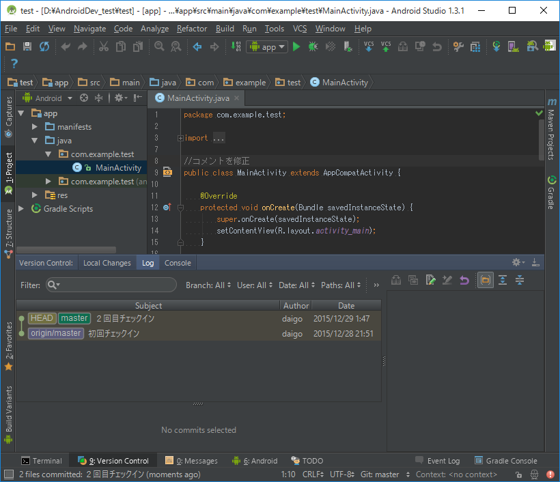Switch to the Console tab

pos(178,263)
